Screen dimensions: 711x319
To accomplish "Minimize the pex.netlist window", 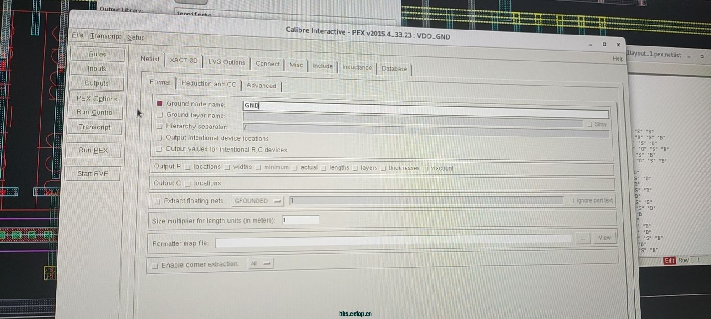I will (x=689, y=56).
